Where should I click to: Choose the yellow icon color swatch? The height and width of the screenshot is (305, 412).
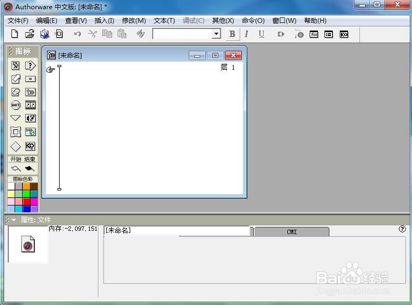pyautogui.click(x=11, y=194)
